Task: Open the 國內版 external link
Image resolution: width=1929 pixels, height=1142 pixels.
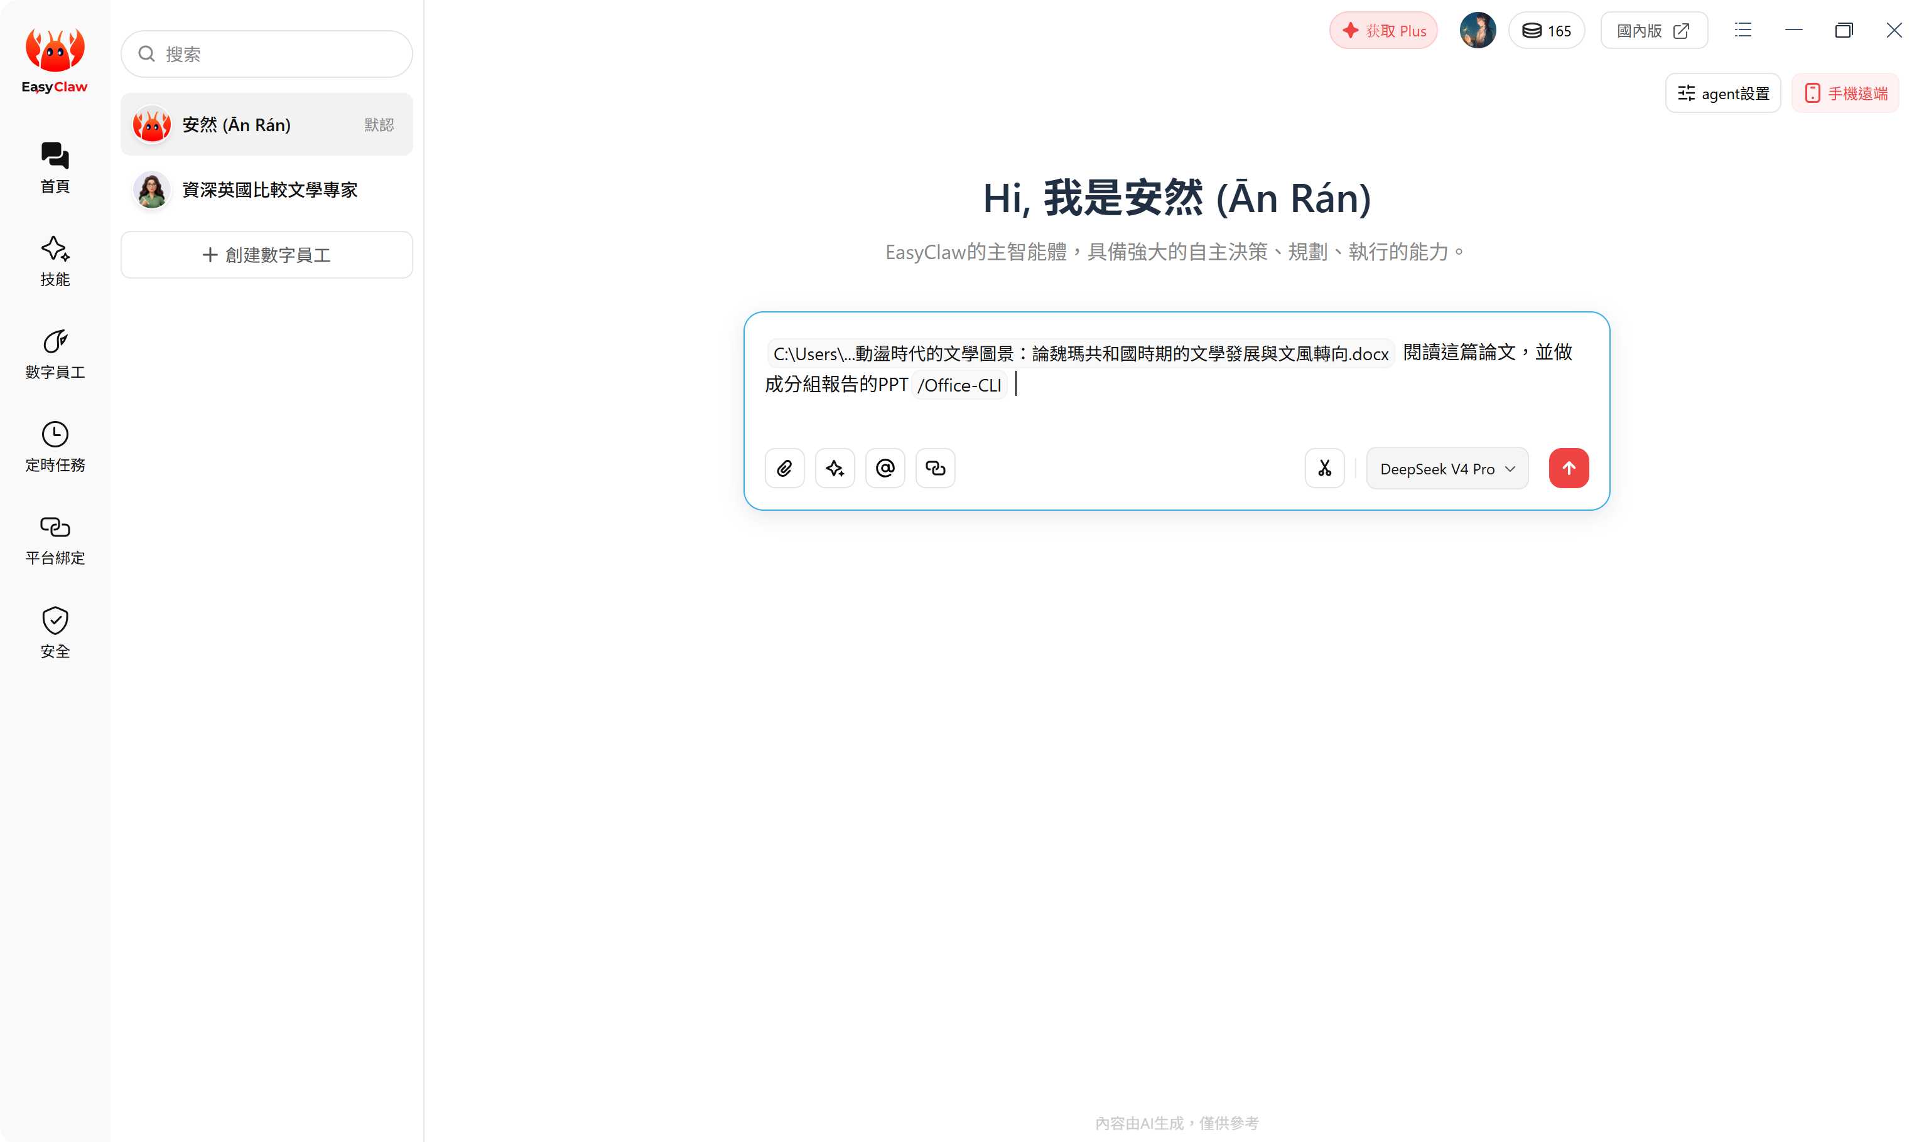Action: (1653, 31)
